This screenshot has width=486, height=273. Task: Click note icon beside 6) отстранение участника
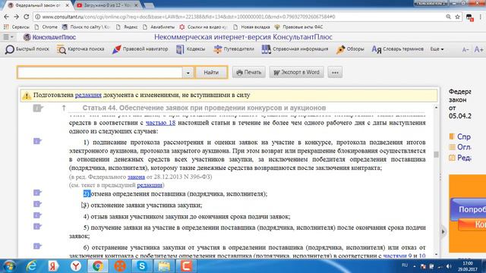click(x=37, y=246)
